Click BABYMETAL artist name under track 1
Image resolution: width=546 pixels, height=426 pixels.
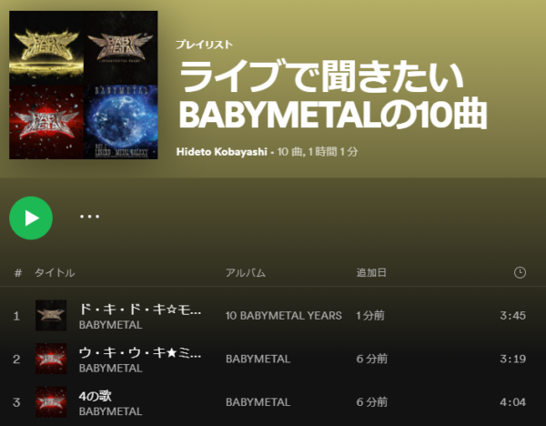pyautogui.click(x=111, y=325)
